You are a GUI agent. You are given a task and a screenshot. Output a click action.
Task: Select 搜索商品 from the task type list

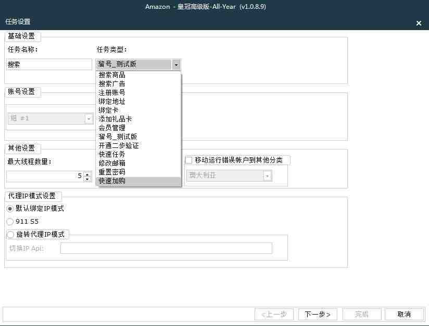point(138,75)
